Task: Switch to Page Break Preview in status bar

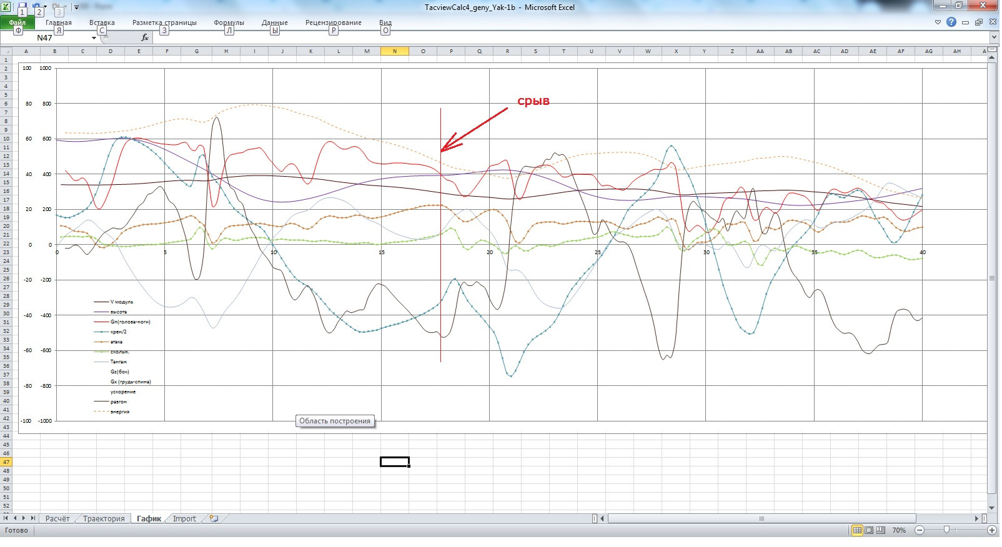Action: click(881, 530)
